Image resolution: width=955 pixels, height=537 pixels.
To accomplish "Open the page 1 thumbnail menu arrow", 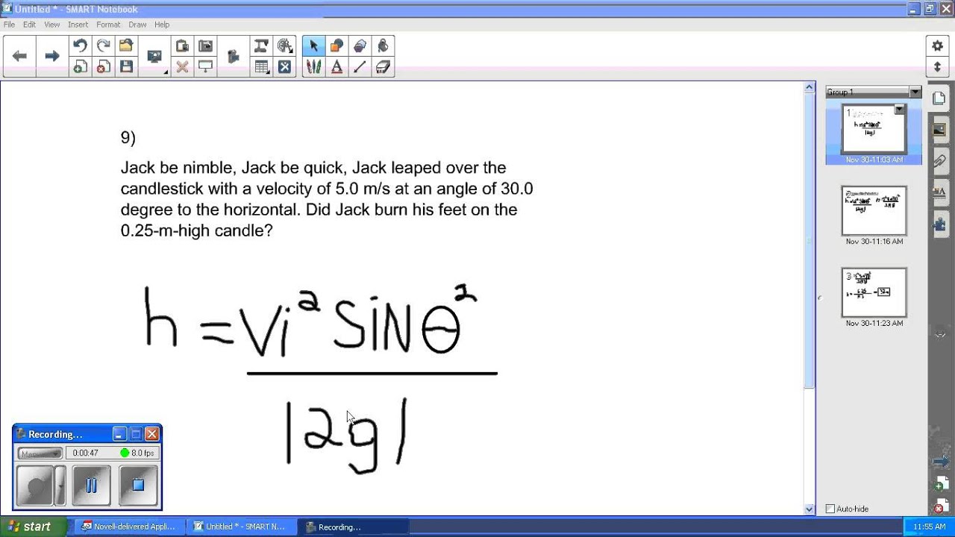I will click(x=899, y=110).
